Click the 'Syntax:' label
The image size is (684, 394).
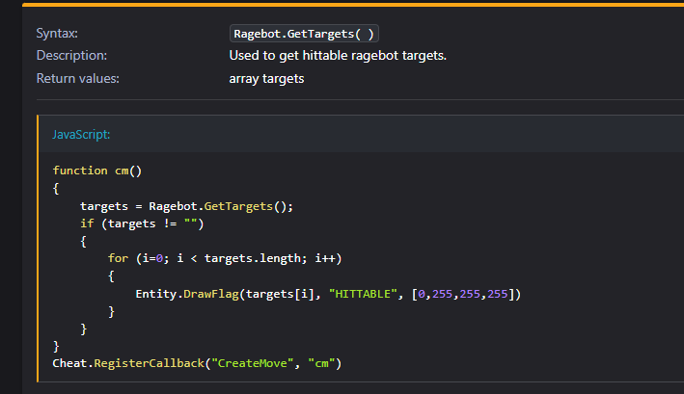(57, 34)
